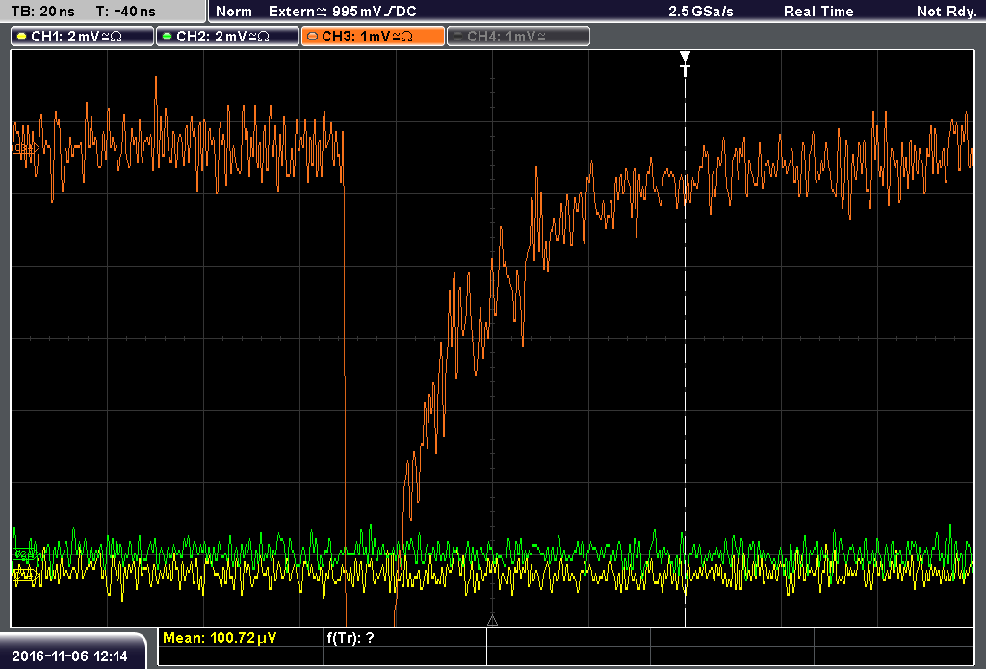Click the yellow CH1 ground level marker
The image size is (986, 669).
25,575
